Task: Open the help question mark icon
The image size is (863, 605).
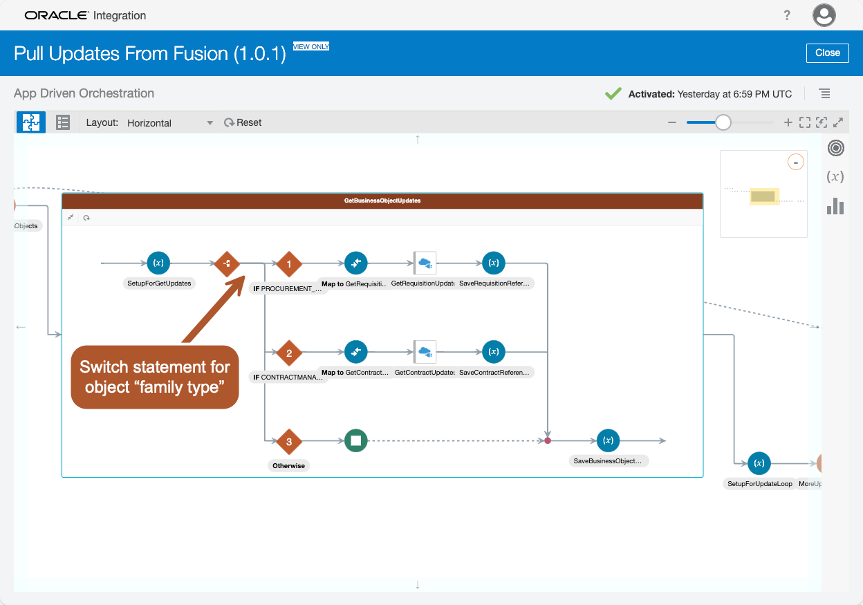Action: pos(787,15)
